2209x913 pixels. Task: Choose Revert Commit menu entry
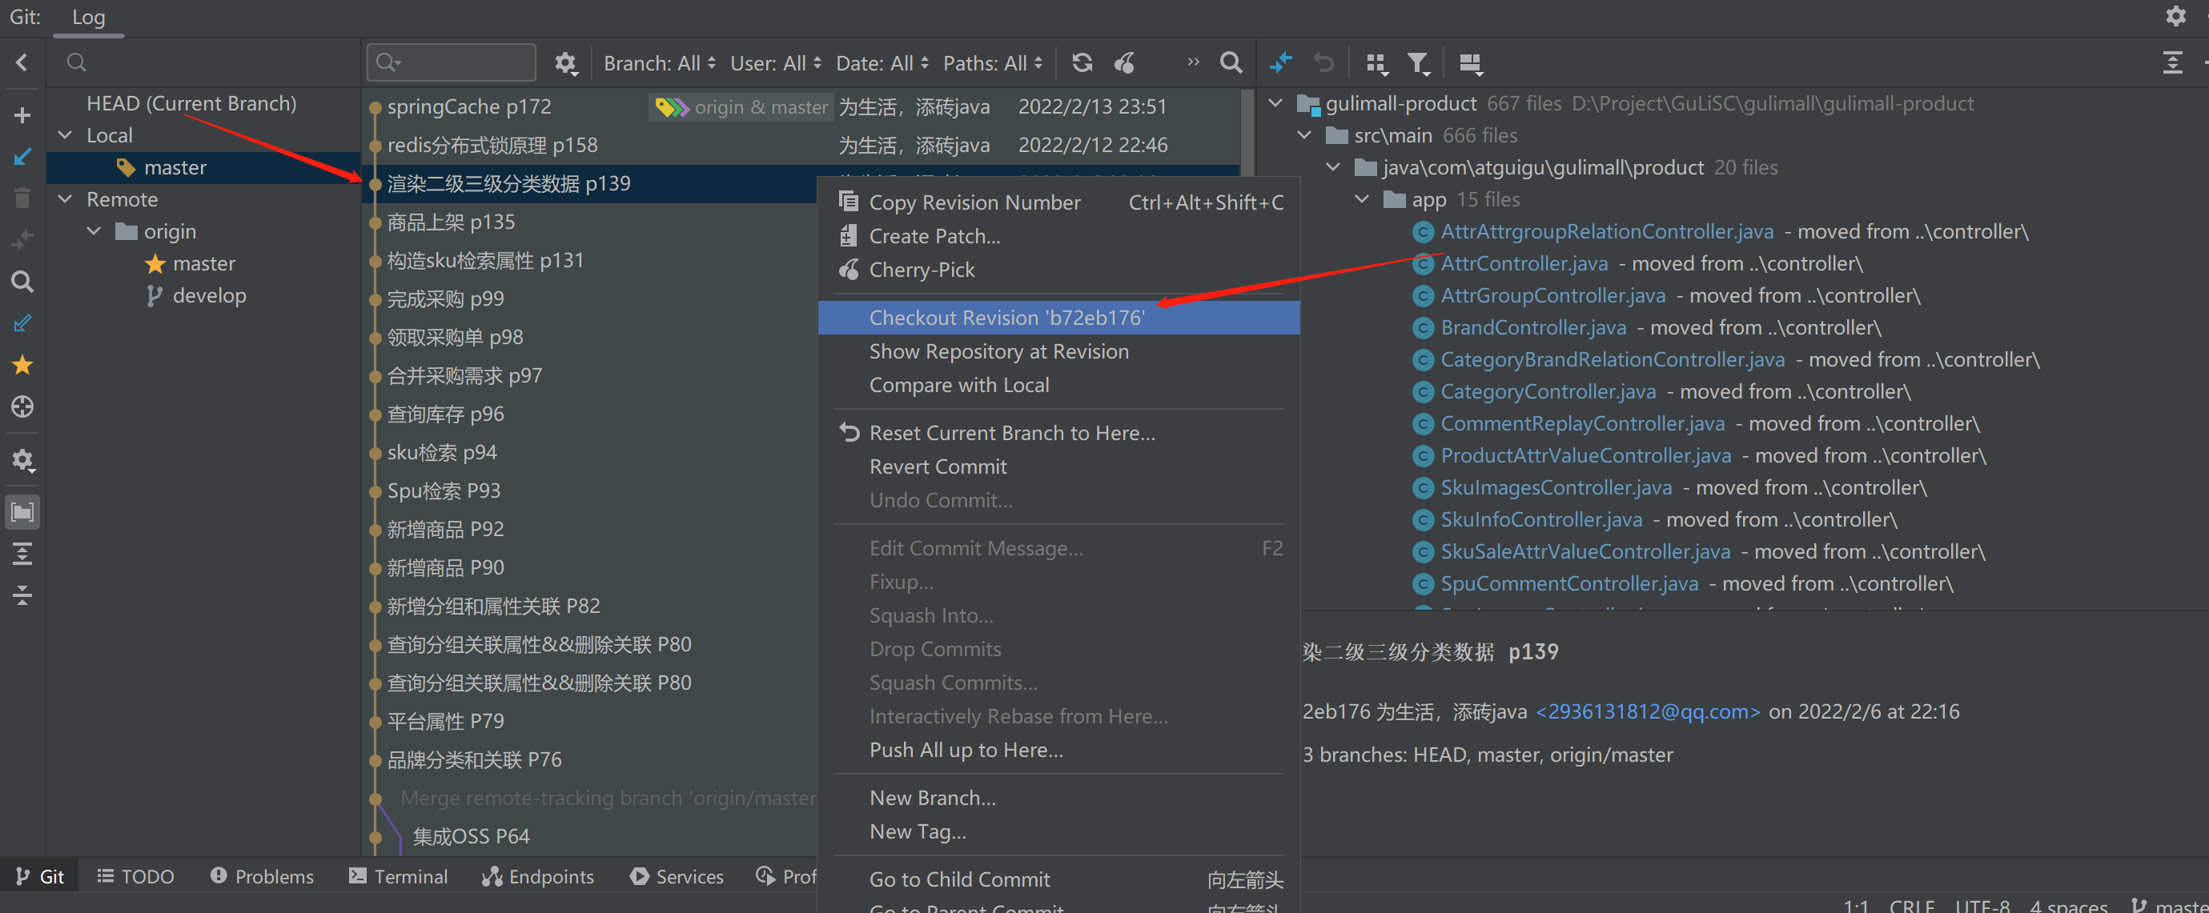tap(1058, 467)
